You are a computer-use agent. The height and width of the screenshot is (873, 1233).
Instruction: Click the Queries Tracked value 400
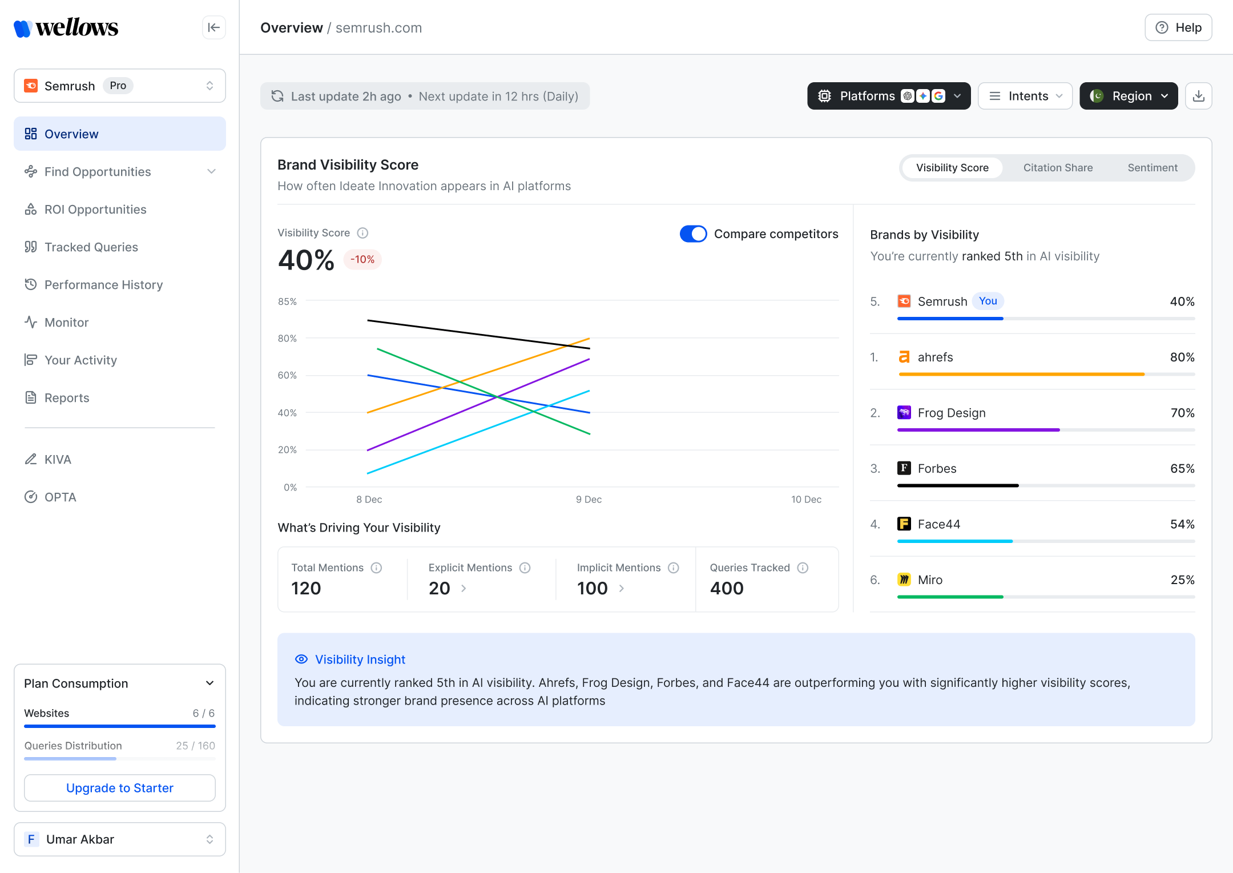(x=727, y=588)
